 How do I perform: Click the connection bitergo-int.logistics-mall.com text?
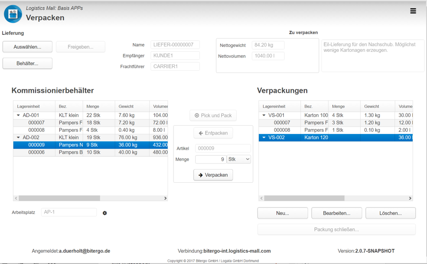237,251
